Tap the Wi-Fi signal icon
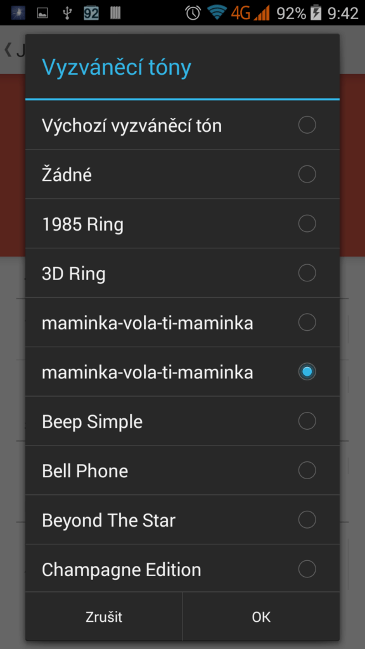 [x=217, y=13]
